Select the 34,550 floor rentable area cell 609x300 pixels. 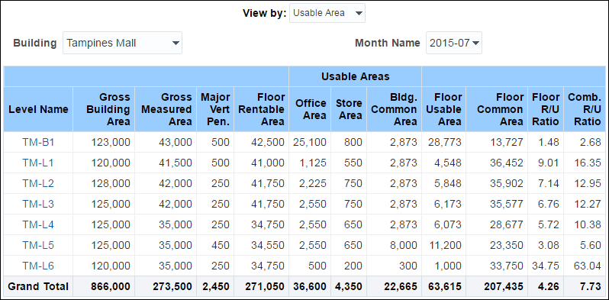262,245
